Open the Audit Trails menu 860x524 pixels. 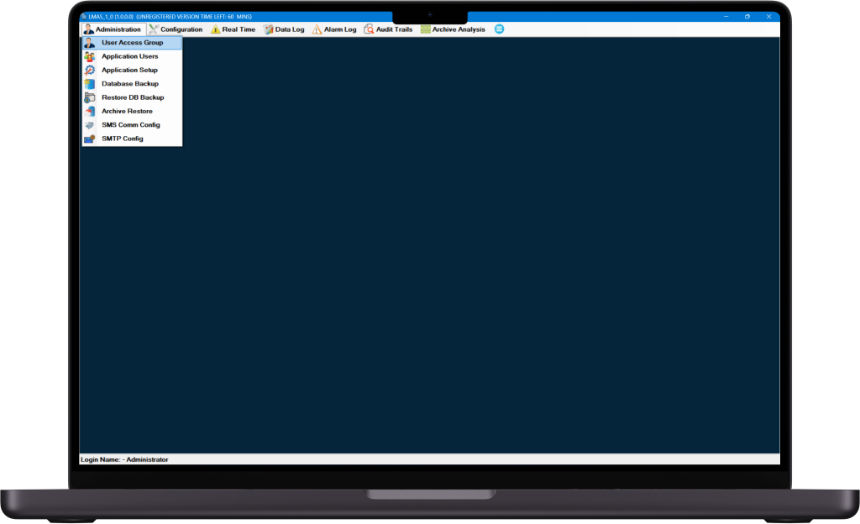[x=388, y=29]
